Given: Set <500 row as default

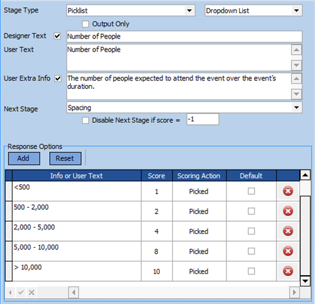Looking at the screenshot, I should coord(251,192).
